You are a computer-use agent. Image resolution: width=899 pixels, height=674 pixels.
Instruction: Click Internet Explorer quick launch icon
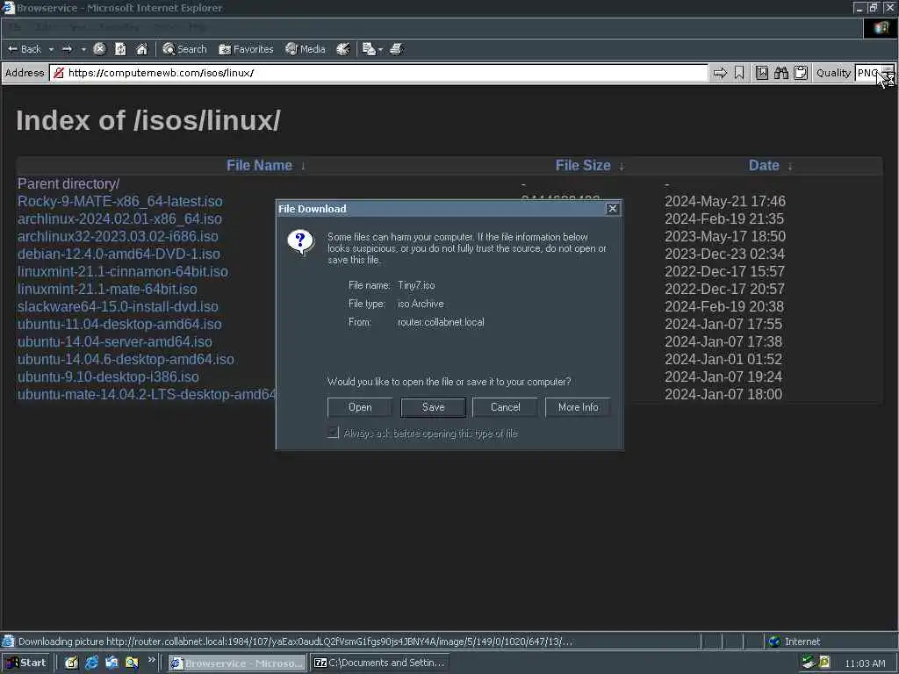click(x=91, y=663)
